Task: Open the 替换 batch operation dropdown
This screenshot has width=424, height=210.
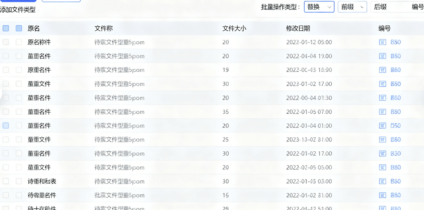Action: pos(319,7)
